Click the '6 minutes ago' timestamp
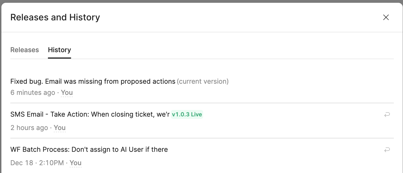Image resolution: width=403 pixels, height=173 pixels. click(33, 93)
